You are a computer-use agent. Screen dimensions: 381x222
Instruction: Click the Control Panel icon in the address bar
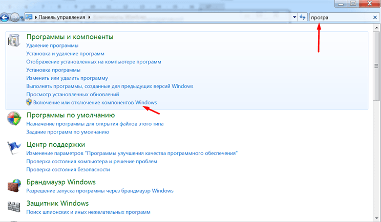(x=29, y=17)
